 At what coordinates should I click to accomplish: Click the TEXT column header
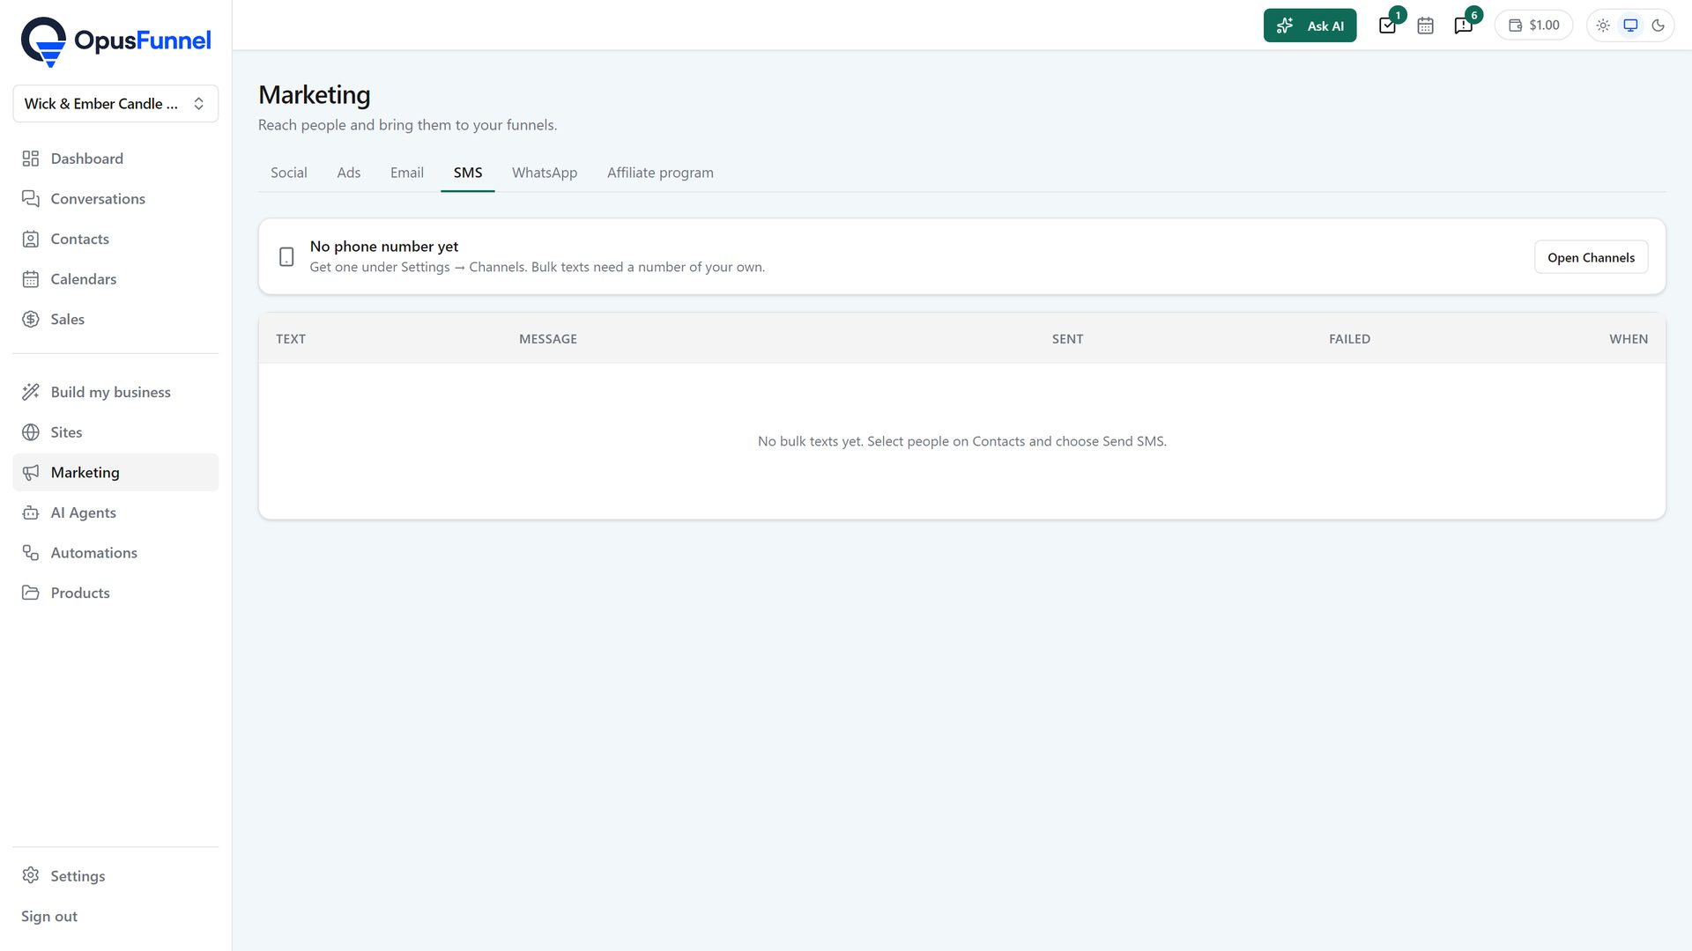tap(291, 339)
